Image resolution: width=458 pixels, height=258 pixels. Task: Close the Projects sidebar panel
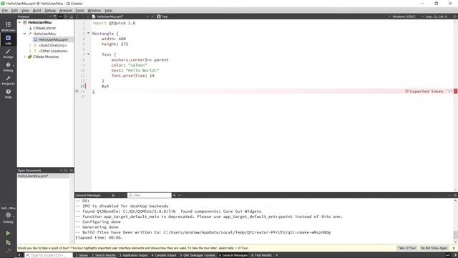coord(72,16)
